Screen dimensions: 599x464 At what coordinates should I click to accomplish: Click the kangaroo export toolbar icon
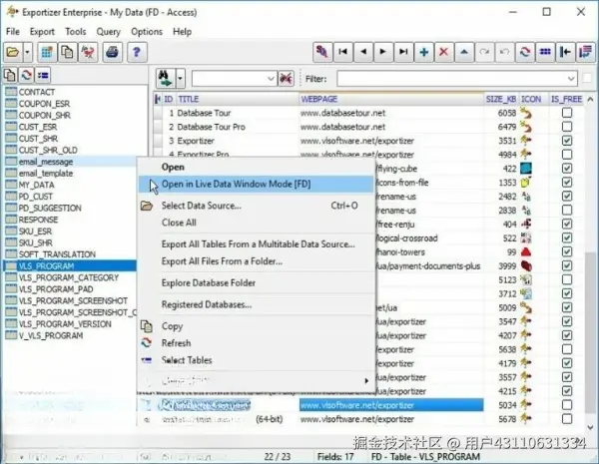point(88,52)
